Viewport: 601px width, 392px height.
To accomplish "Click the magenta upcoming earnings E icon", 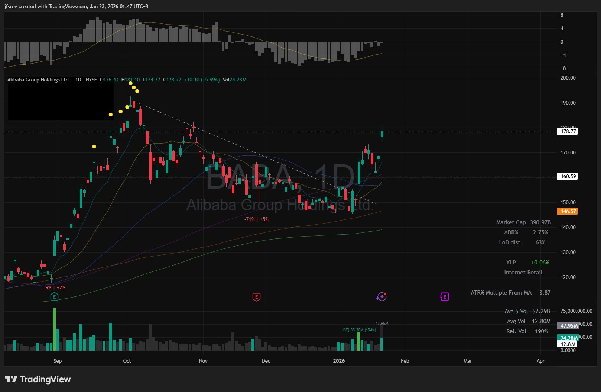I will [x=444, y=296].
